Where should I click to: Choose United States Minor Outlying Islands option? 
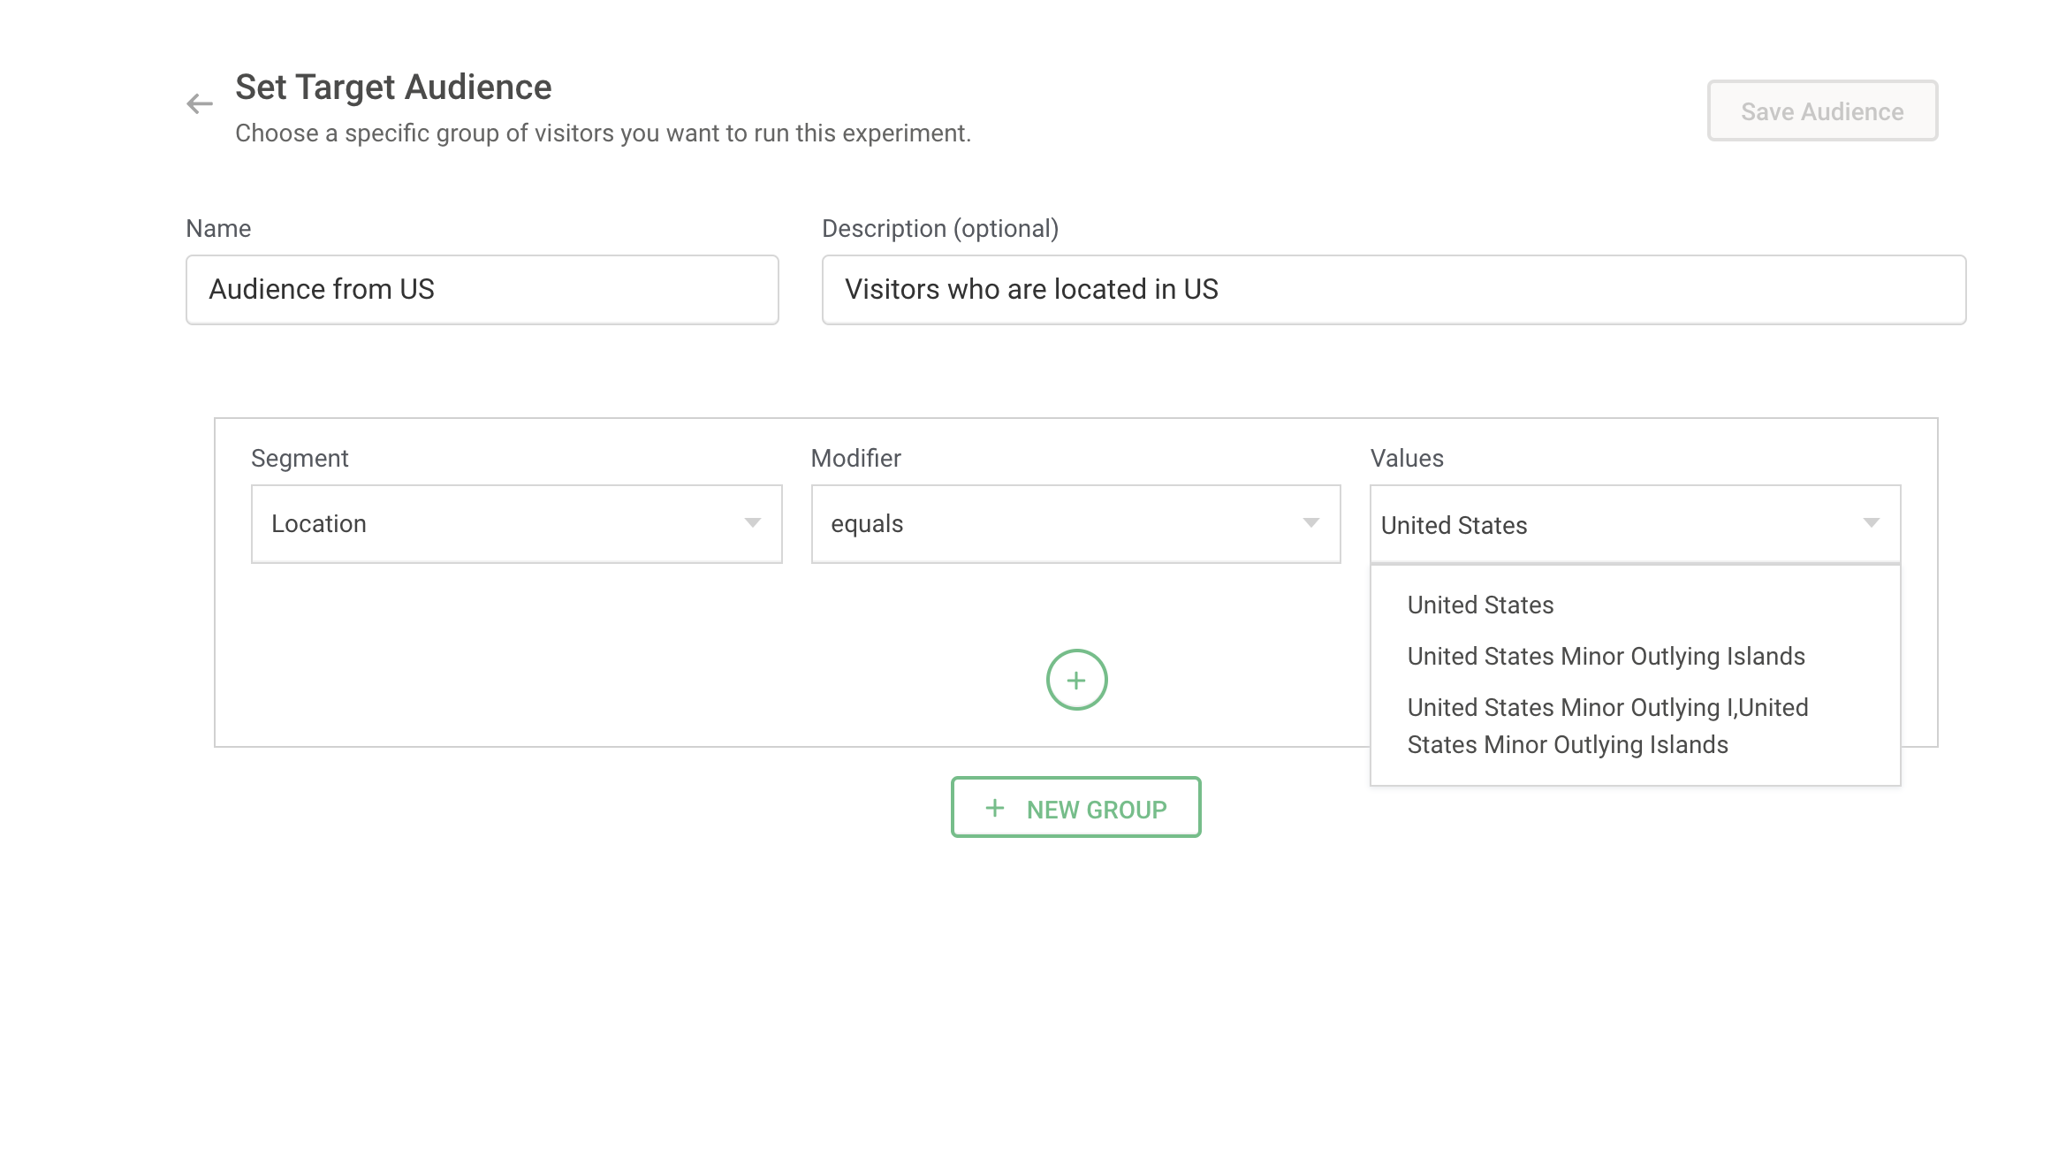click(1606, 657)
